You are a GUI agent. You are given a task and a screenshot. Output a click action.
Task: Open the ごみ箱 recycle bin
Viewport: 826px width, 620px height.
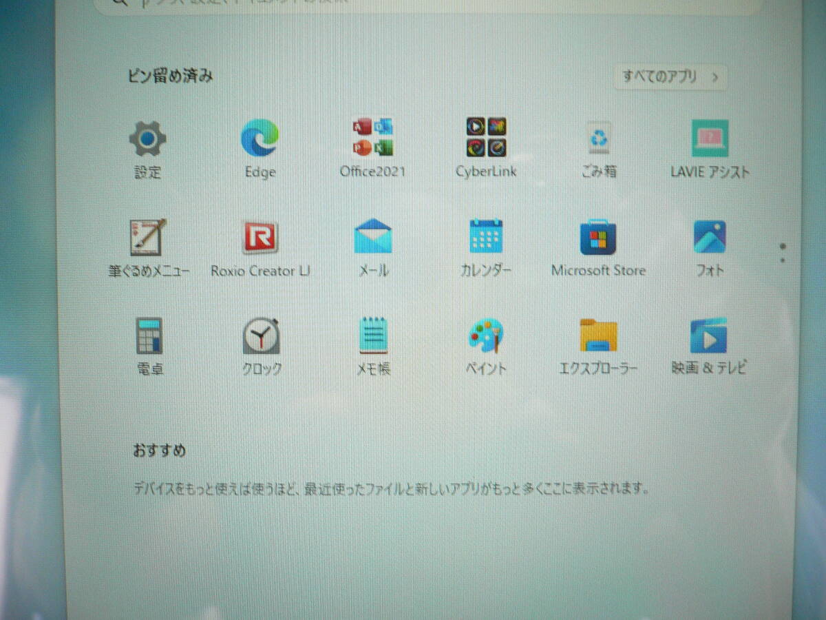(x=597, y=149)
